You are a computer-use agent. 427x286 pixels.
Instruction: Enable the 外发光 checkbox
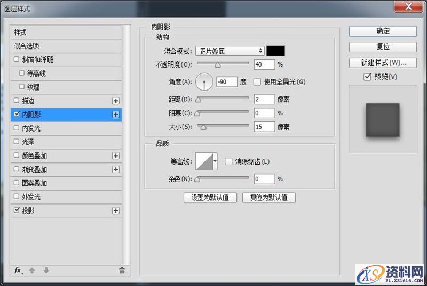click(17, 197)
